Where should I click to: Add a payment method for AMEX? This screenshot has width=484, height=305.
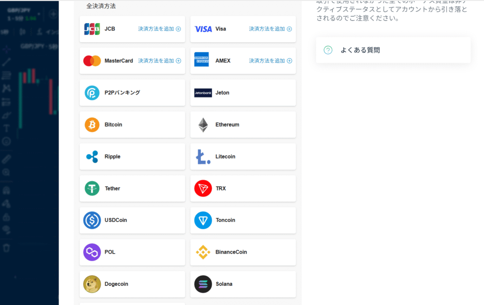point(270,61)
